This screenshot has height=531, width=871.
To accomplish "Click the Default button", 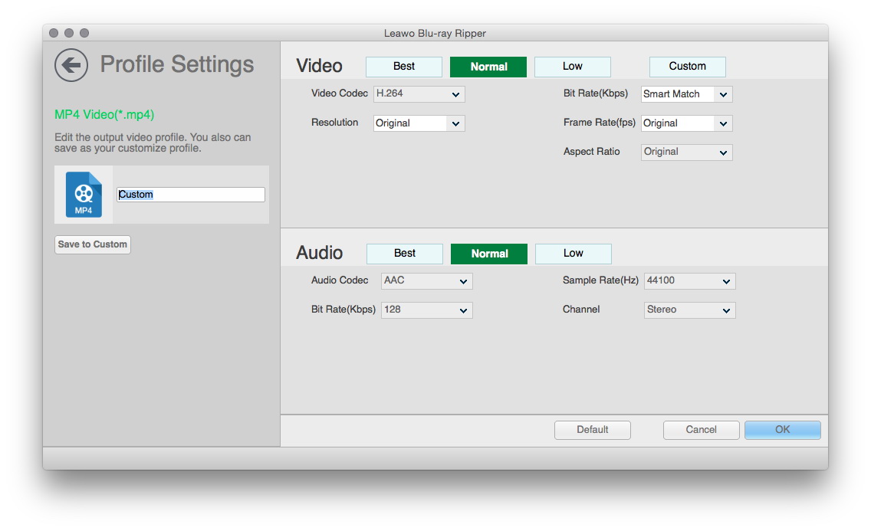I will pos(592,430).
